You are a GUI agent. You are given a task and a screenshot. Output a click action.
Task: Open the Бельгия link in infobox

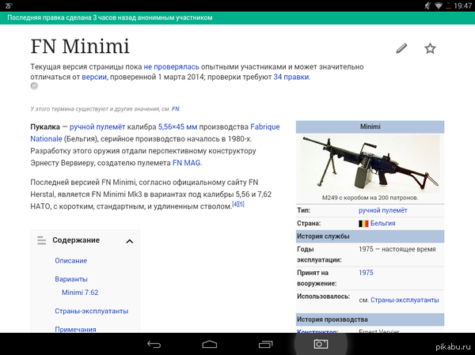[x=382, y=223]
